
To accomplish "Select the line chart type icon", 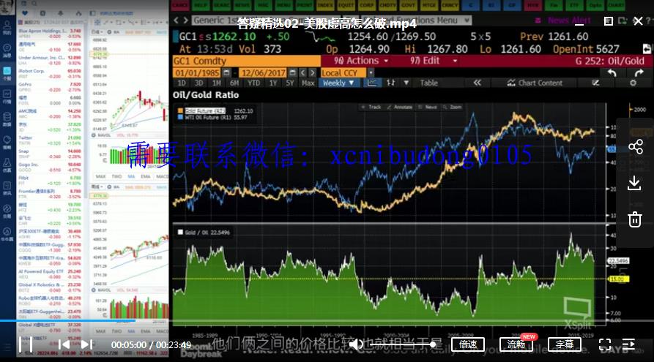I will 371,83.
